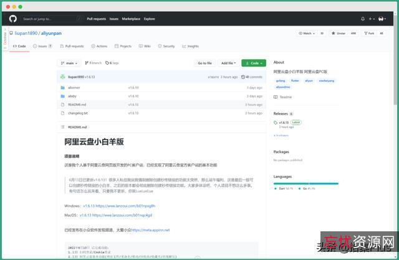View stargazers count 498
Viewport: 399px width, 260px height.
[x=353, y=33]
